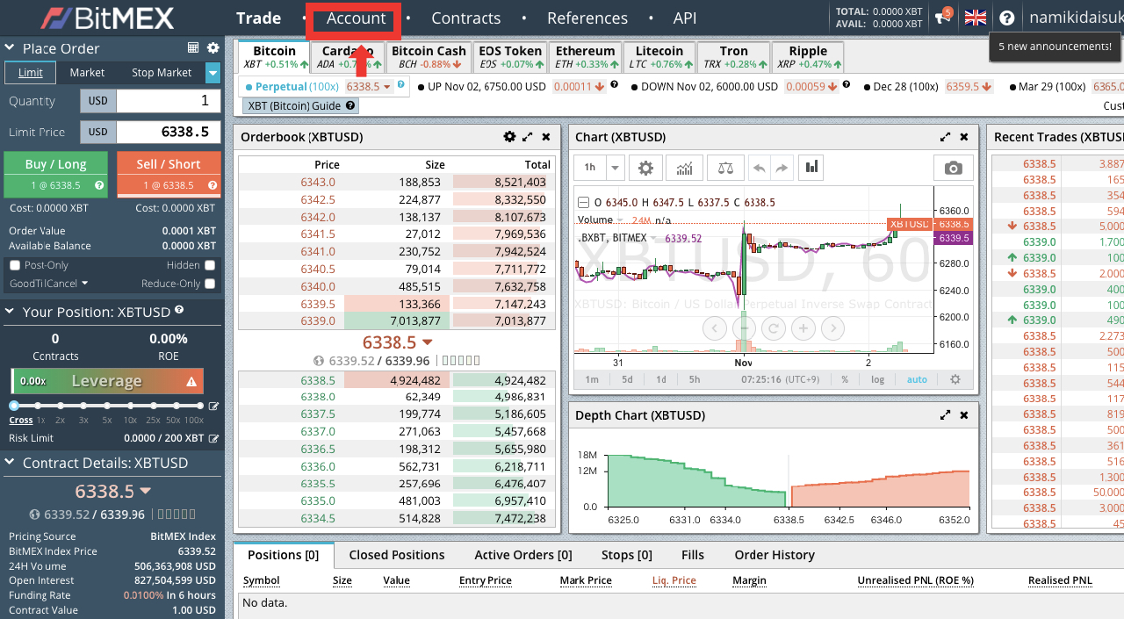Tick the Hidden order checkbox
The height and width of the screenshot is (619, 1124).
pyautogui.click(x=210, y=265)
